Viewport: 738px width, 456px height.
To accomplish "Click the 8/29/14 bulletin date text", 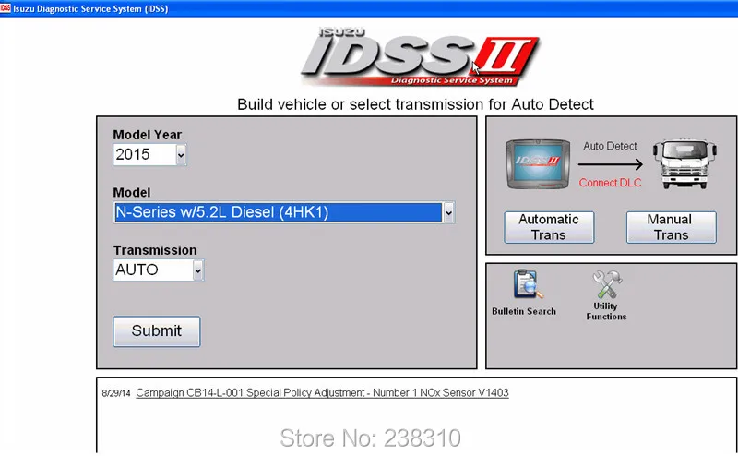I will click(x=116, y=393).
